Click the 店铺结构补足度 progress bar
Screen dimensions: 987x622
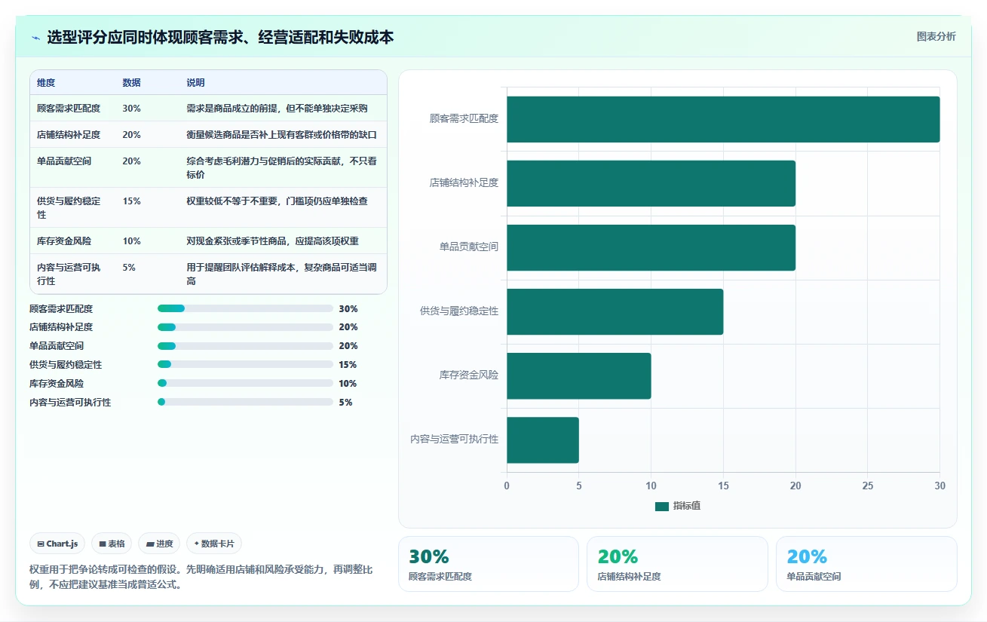coord(245,327)
